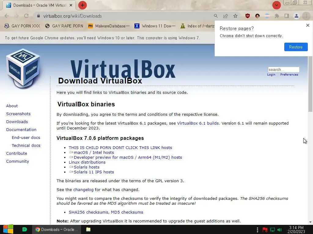The height and width of the screenshot is (234, 313).
Task: Open the Chrome three-dot menu
Action: pyautogui.click(x=306, y=16)
